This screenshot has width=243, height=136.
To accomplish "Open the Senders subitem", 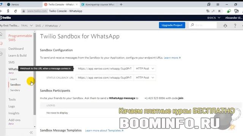I will tap(15, 90).
